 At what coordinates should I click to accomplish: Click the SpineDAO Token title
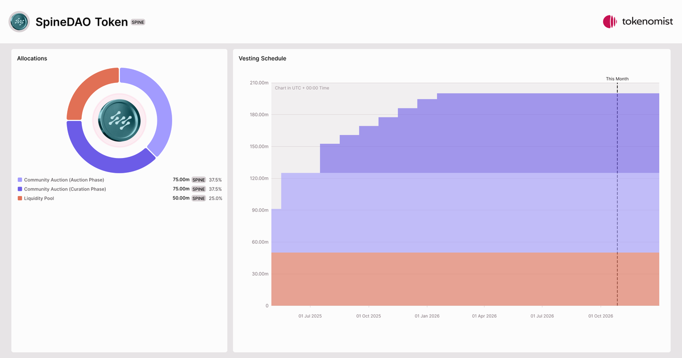81,22
